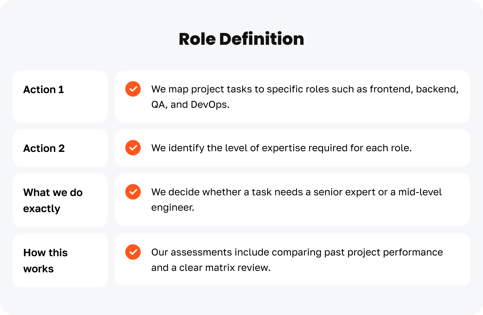Click the text about mapping project tasks to roles

click(x=304, y=89)
